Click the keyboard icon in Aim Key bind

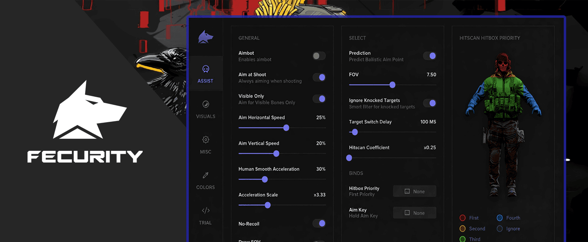(407, 213)
